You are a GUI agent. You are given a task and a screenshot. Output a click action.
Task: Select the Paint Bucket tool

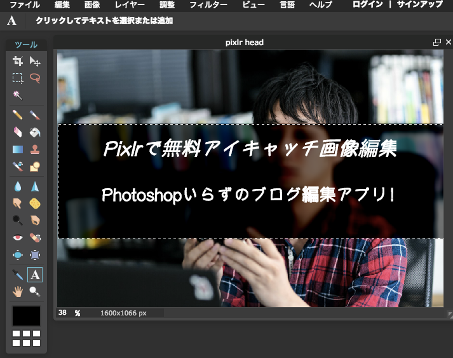tap(35, 132)
